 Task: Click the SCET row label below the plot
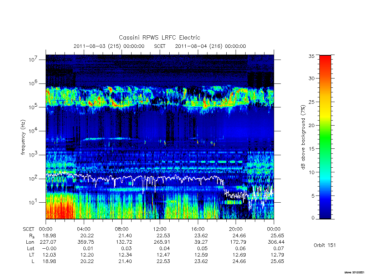point(29,229)
